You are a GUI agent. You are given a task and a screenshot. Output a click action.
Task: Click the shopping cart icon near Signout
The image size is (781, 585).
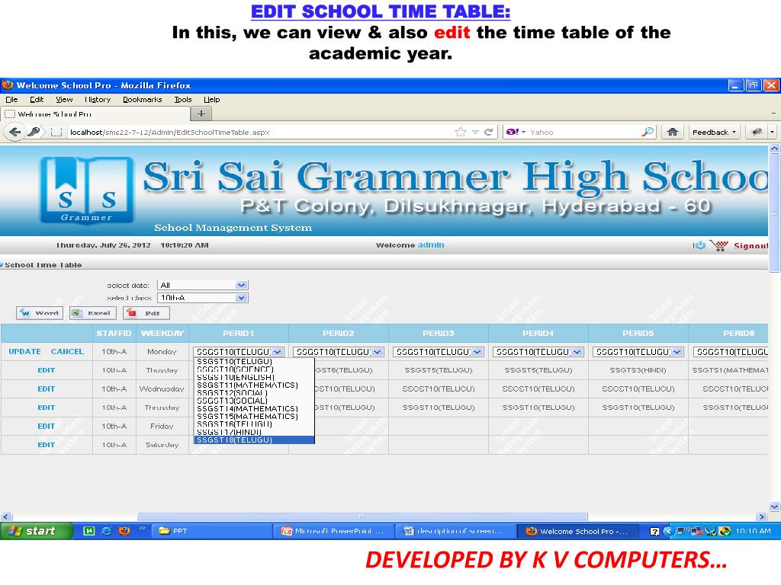coord(719,245)
